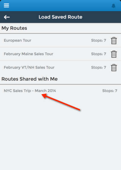The height and width of the screenshot is (170, 121).
Task: Delete the February Maine Sales Tour route
Action: point(114,54)
